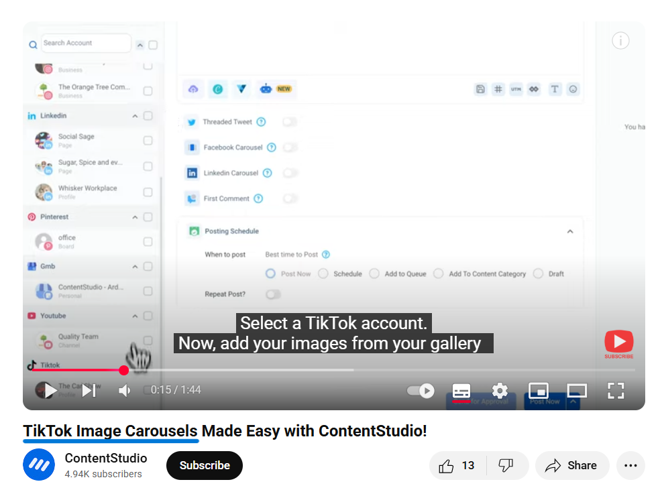The width and height of the screenshot is (662, 488).
Task: Open Threaded Tweet help icon
Action: [x=262, y=122]
